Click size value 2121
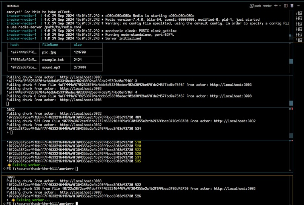 coord(78,60)
